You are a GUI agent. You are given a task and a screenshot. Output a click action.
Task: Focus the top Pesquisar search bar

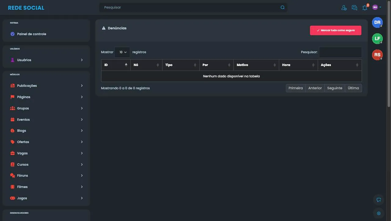click(x=193, y=7)
